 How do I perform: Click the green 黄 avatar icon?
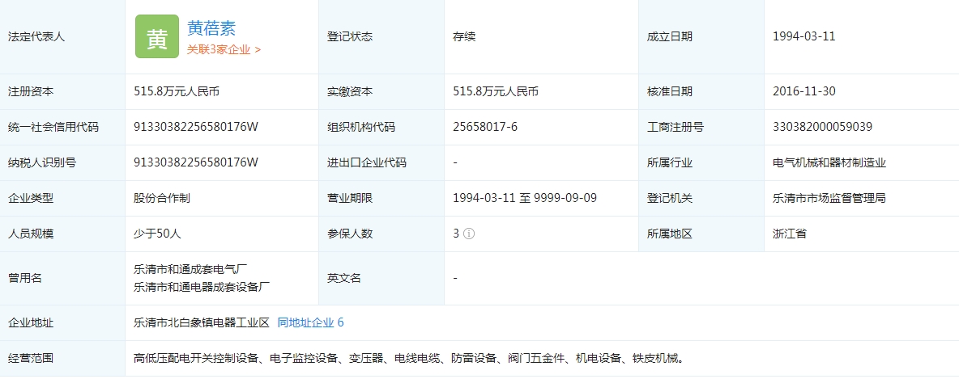coord(156,37)
